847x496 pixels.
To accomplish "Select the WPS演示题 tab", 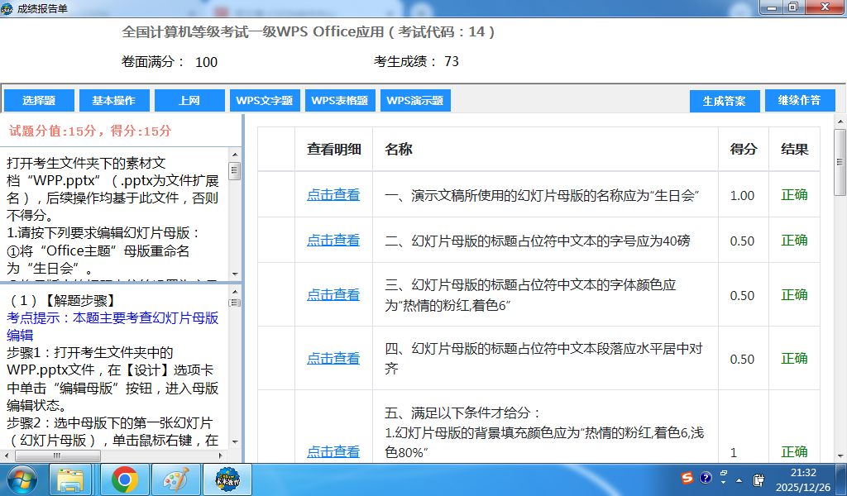I will (x=415, y=100).
